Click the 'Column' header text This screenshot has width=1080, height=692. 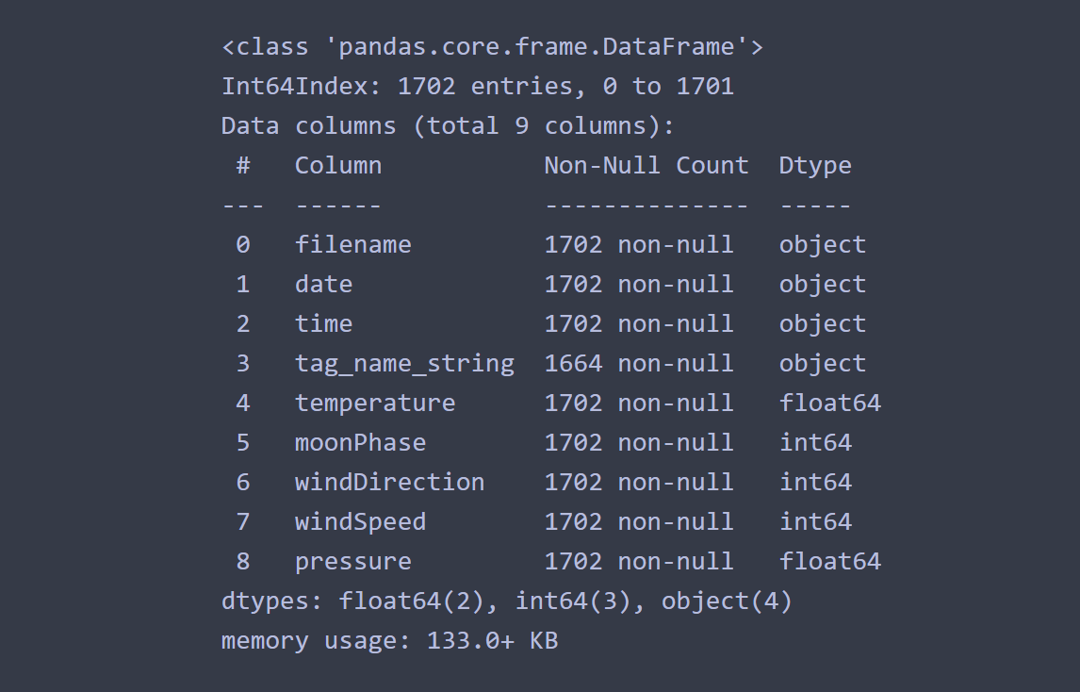coord(338,165)
